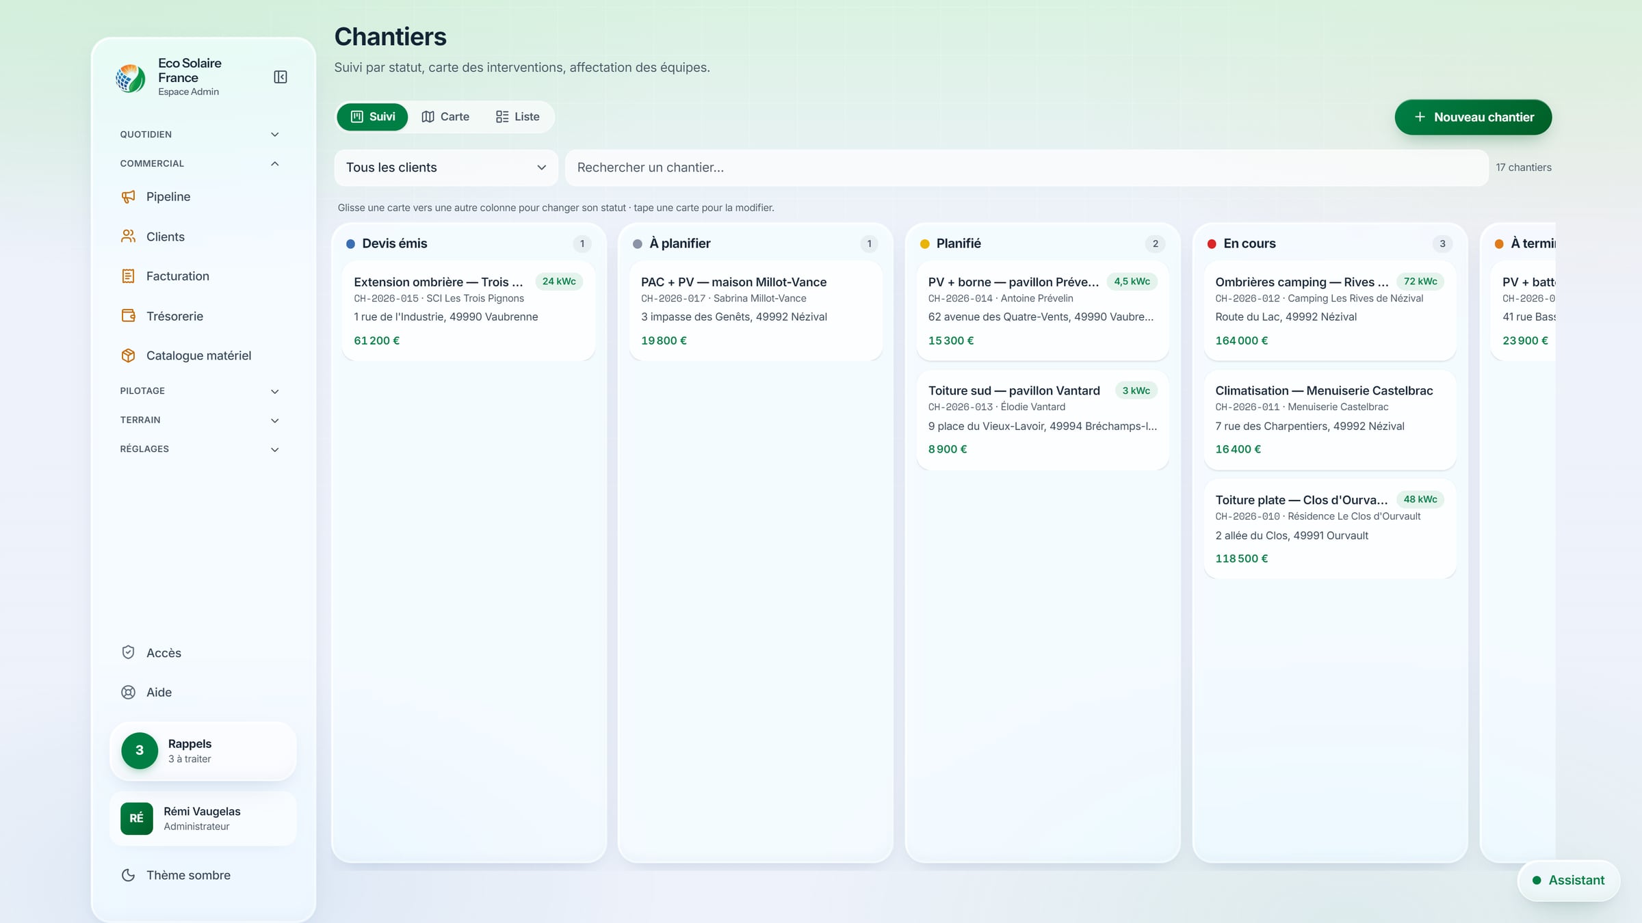The width and height of the screenshot is (1642, 923).
Task: Open Rémi Vaugelas profile card
Action: [x=203, y=818]
